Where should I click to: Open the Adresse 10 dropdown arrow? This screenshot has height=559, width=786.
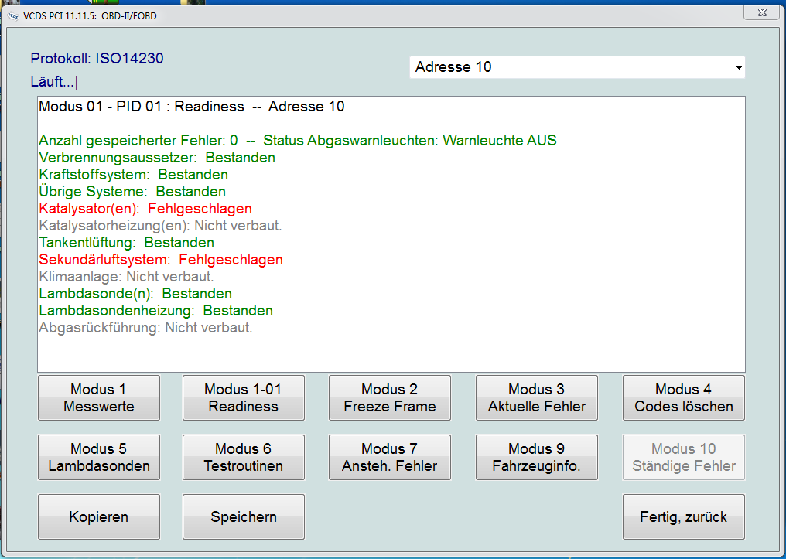738,67
